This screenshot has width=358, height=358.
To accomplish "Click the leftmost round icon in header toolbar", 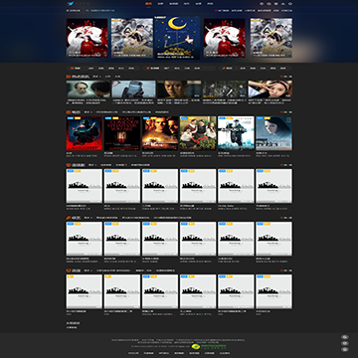I will (262, 4).
